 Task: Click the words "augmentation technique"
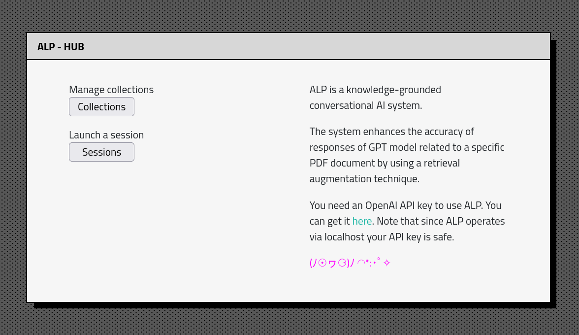tap(364, 179)
